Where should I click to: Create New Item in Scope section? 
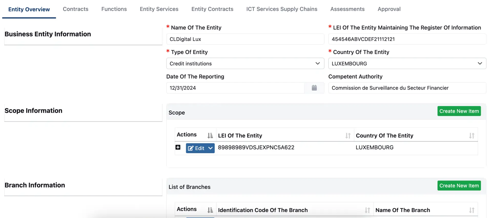point(459,111)
